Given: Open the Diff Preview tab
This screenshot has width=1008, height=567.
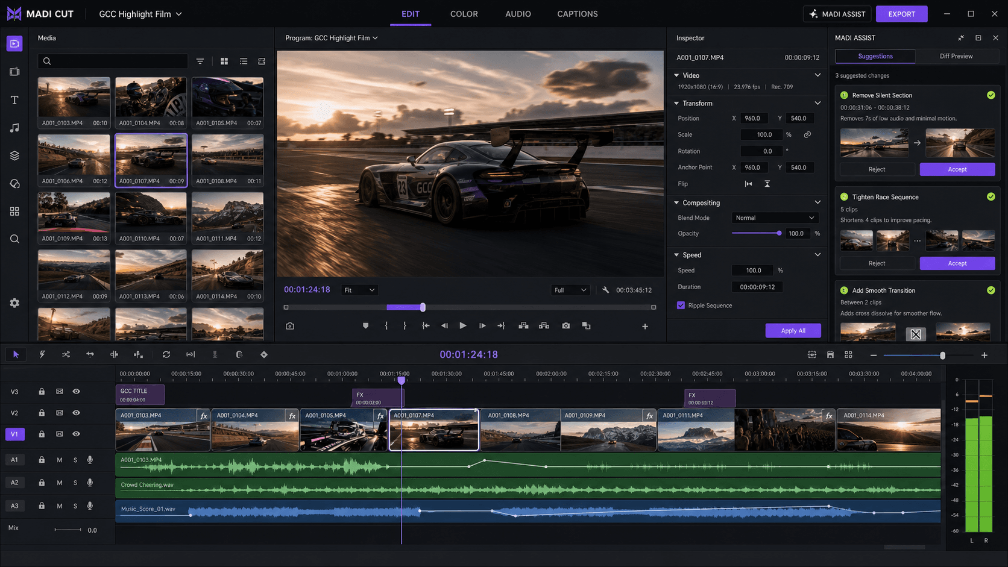Looking at the screenshot, I should click(x=956, y=56).
